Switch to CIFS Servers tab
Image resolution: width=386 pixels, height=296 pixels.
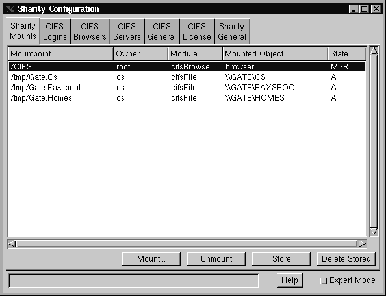[x=127, y=31]
